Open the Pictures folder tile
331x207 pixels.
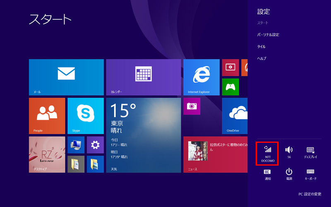(95, 164)
